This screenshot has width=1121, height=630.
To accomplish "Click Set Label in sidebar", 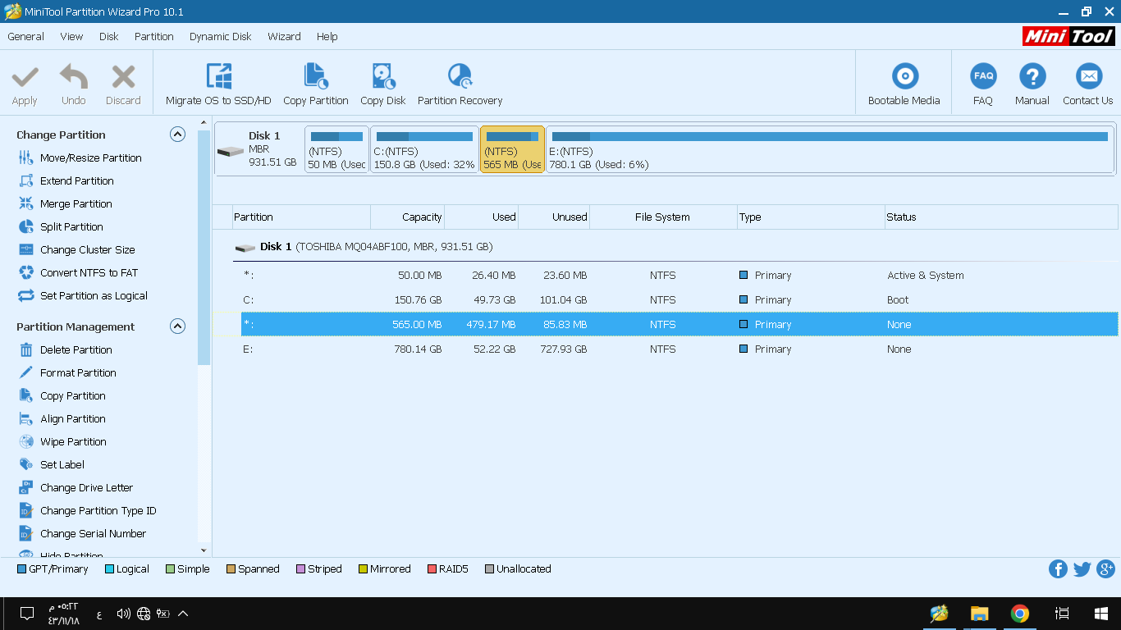I will 62,464.
